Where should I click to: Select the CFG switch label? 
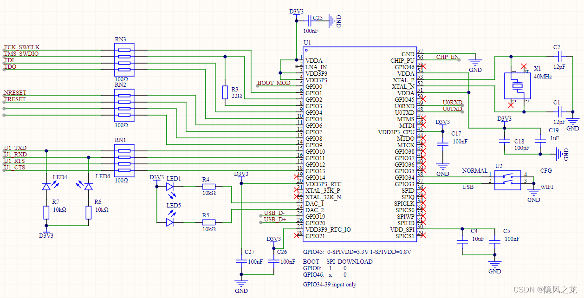(546, 171)
